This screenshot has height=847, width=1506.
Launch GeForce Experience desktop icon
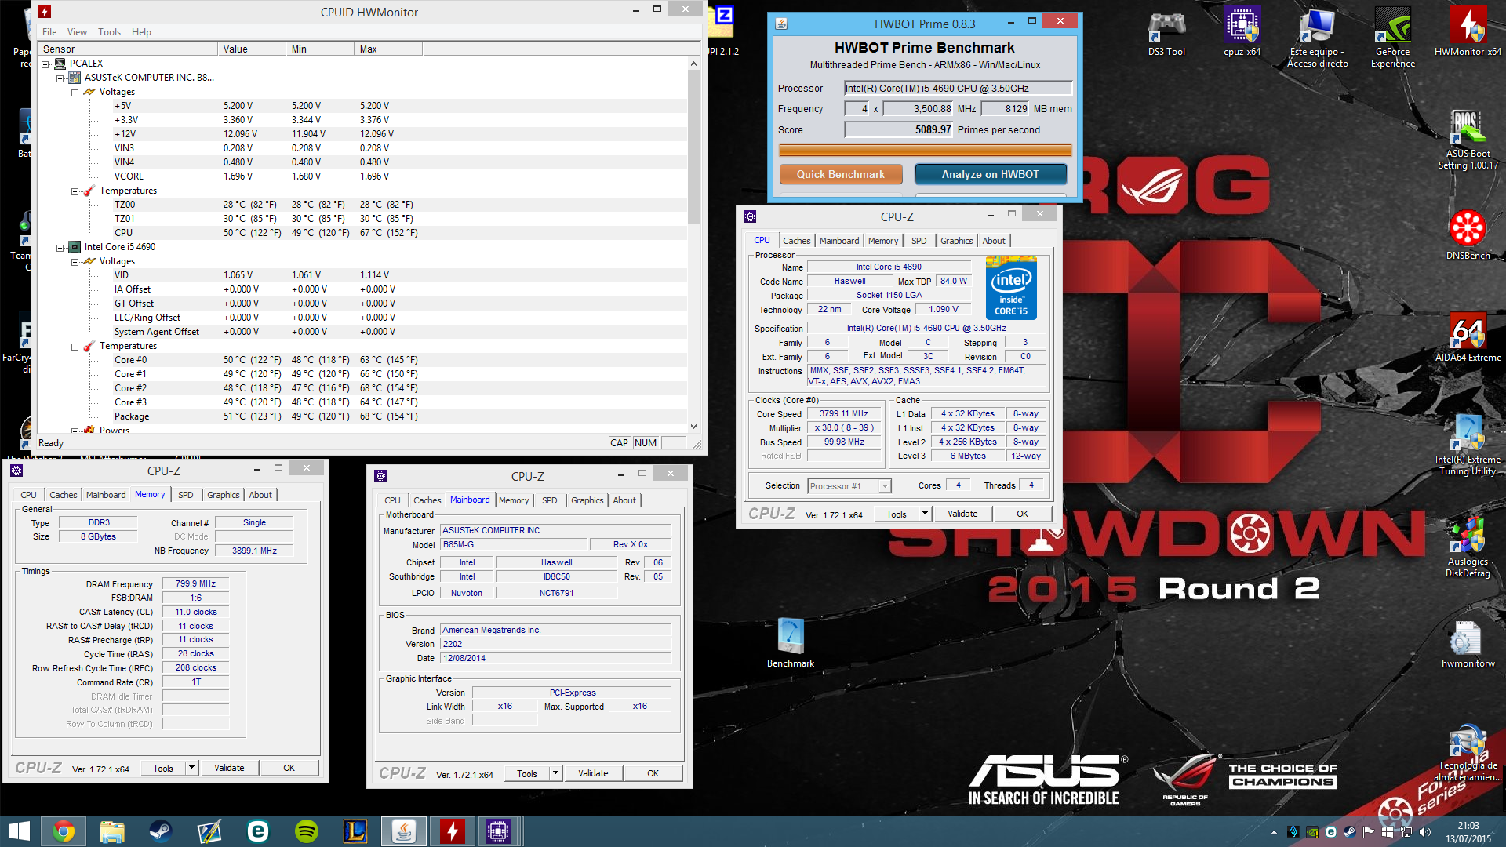click(1392, 38)
